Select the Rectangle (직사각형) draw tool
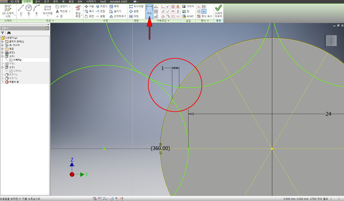Image resolution: width=344 pixels, height=201 pixels. pyautogui.click(x=47, y=10)
